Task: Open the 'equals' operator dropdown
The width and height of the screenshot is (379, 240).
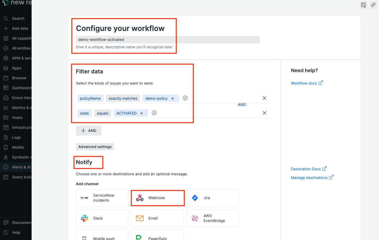Action: (103, 113)
